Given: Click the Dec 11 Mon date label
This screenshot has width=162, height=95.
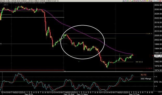Looking at the screenshot, I should pyautogui.click(x=82, y=94).
